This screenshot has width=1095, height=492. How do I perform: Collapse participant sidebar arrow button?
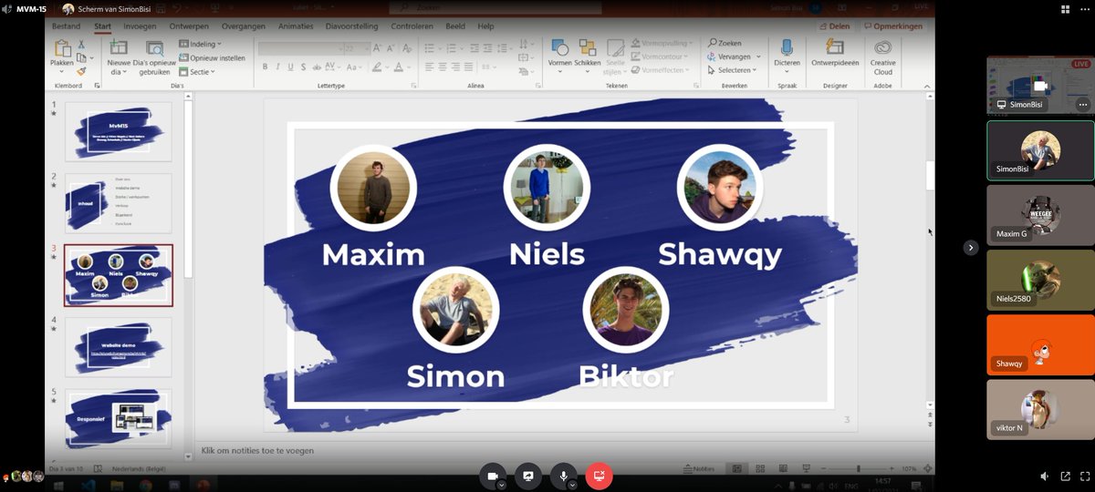tap(971, 247)
